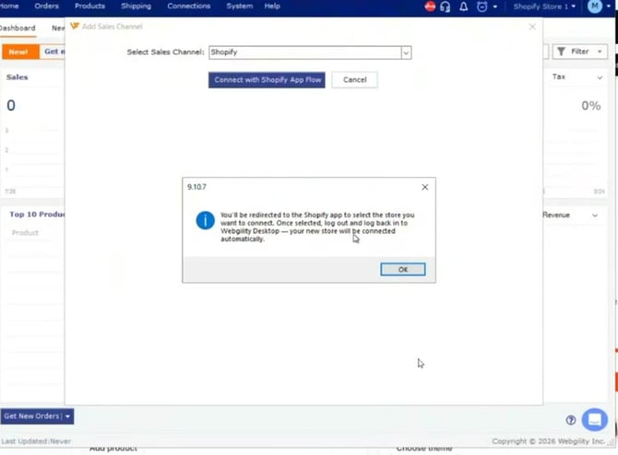Click OK in the info dialog
This screenshot has width=618, height=455.
(403, 270)
